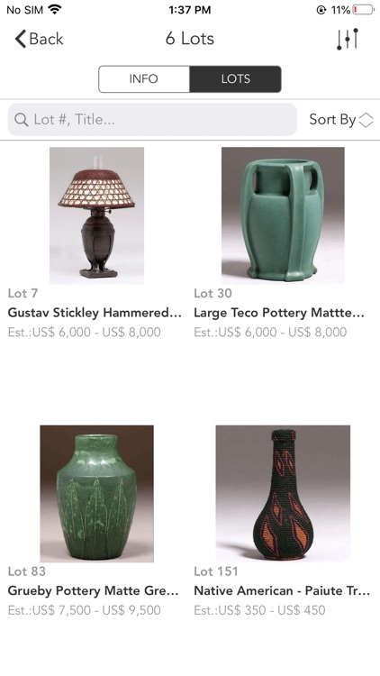Switch to the INFO segment
This screenshot has height=676, width=380.
pos(144,79)
